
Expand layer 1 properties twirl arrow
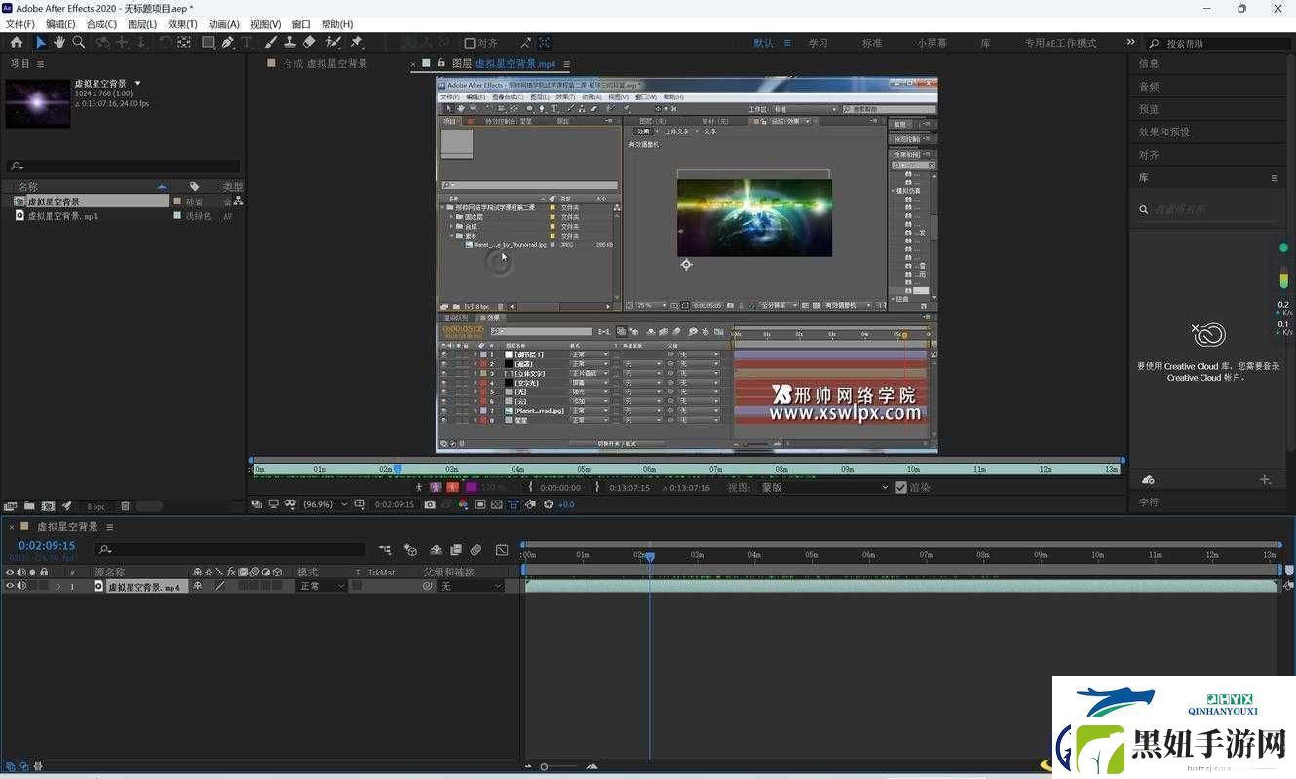[58, 586]
